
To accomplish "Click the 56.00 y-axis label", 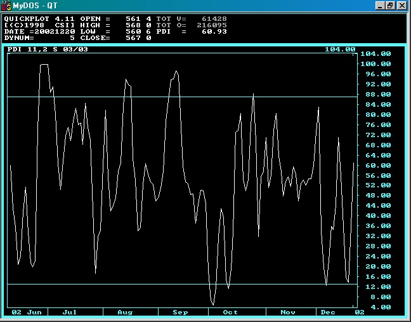I will tap(378, 175).
